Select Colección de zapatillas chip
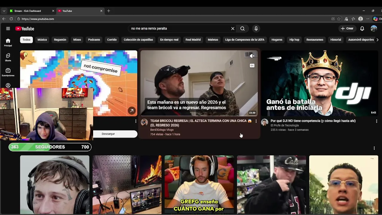The width and height of the screenshot is (382, 215). [x=138, y=40]
